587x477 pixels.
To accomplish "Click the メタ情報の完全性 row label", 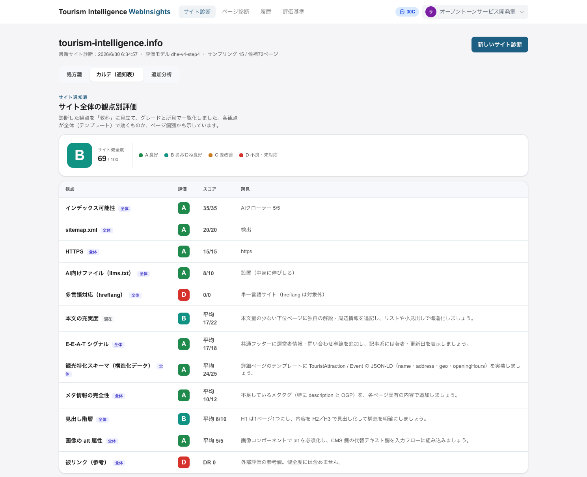I will (x=88, y=395).
